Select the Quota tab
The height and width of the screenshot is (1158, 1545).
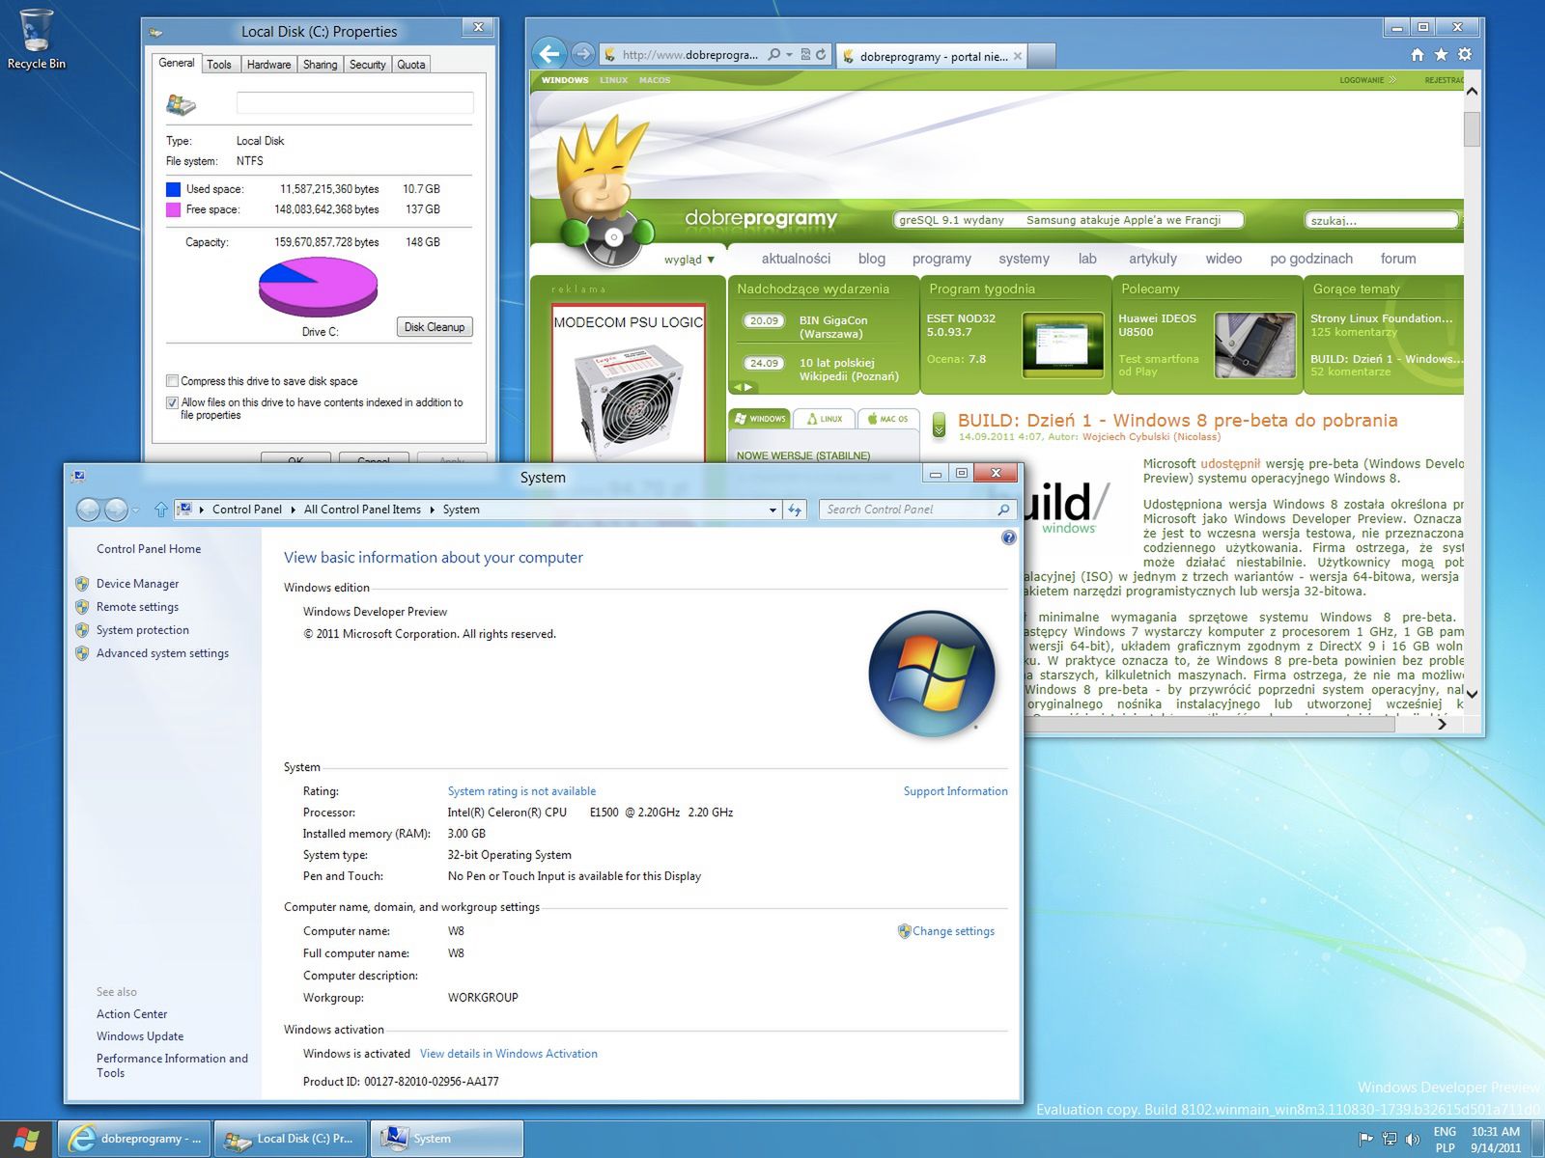pyautogui.click(x=411, y=65)
